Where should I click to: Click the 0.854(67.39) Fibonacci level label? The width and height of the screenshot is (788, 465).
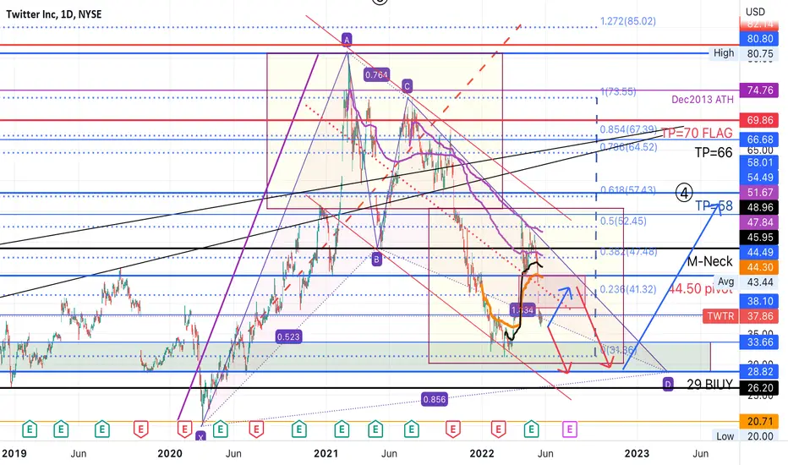(628, 129)
